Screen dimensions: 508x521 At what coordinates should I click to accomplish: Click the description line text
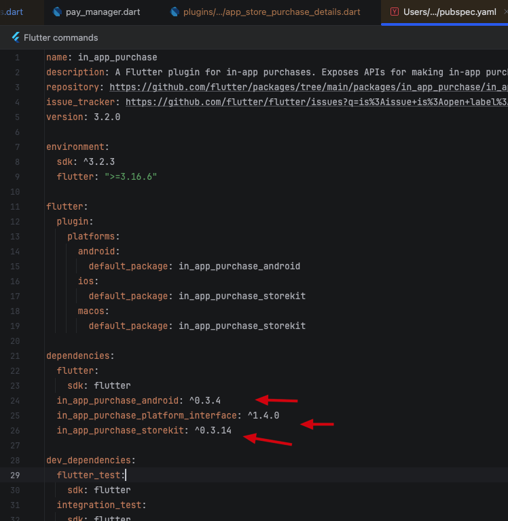click(277, 72)
